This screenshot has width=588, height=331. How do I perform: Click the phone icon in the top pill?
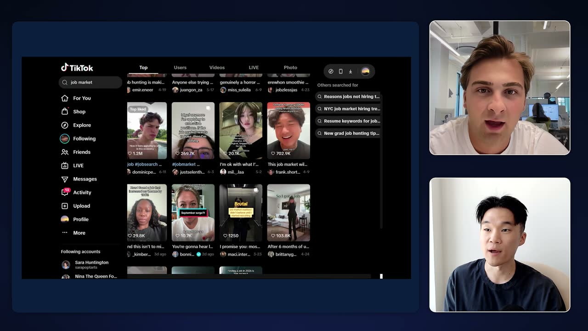pyautogui.click(x=340, y=71)
